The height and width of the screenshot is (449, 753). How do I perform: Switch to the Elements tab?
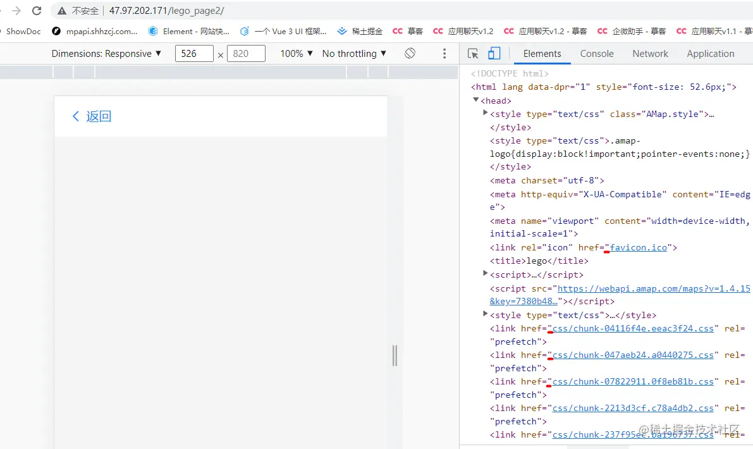(542, 54)
